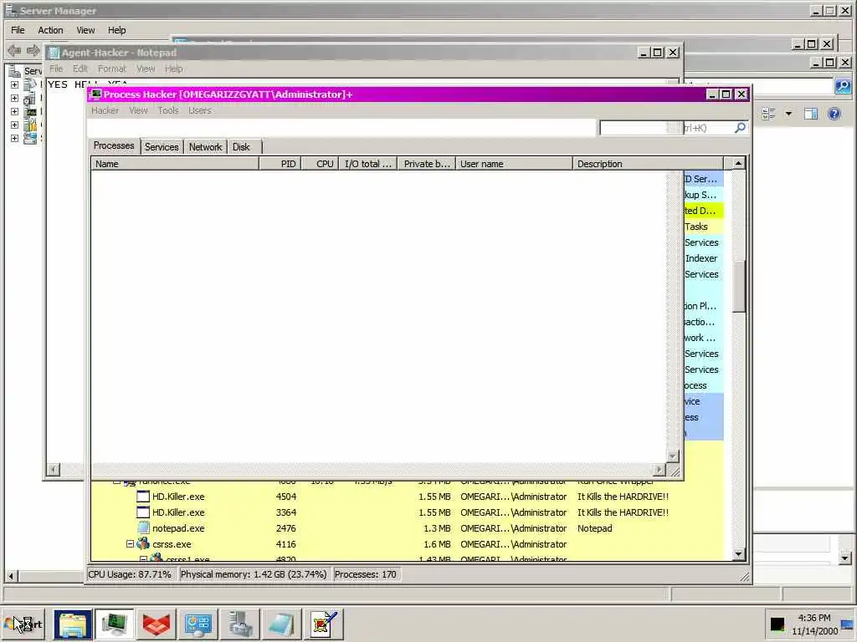Click the Server Manager root node icon
This screenshot has height=642, width=857.
tap(15, 71)
